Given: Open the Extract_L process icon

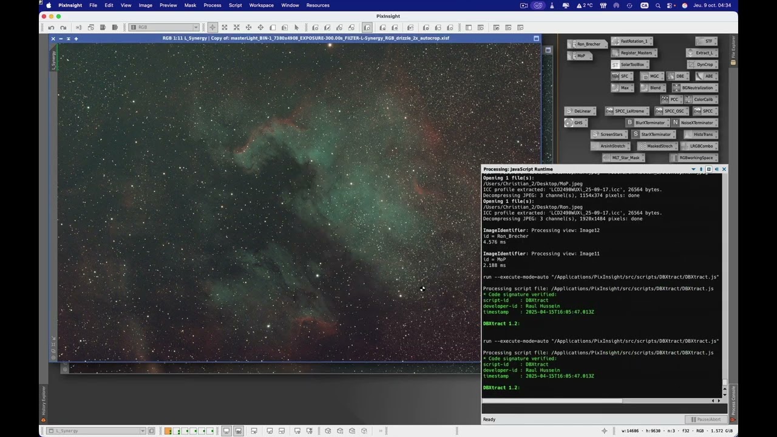Looking at the screenshot, I should coord(702,53).
